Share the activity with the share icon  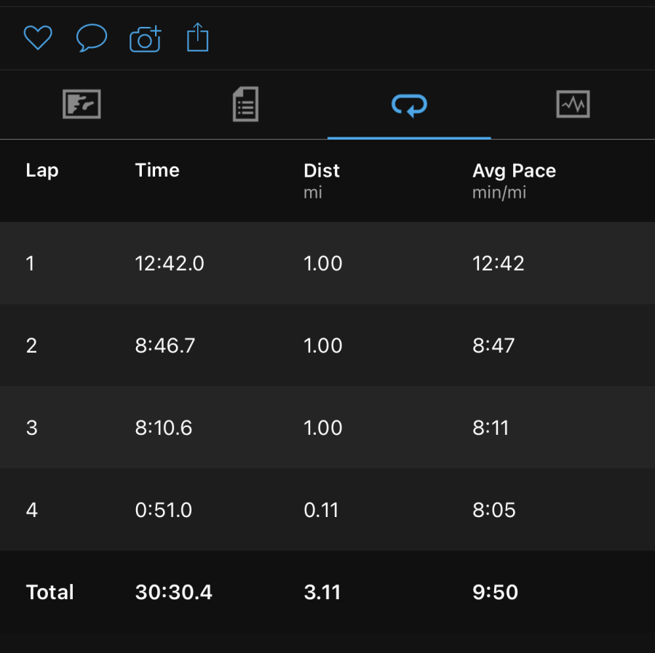tap(197, 38)
